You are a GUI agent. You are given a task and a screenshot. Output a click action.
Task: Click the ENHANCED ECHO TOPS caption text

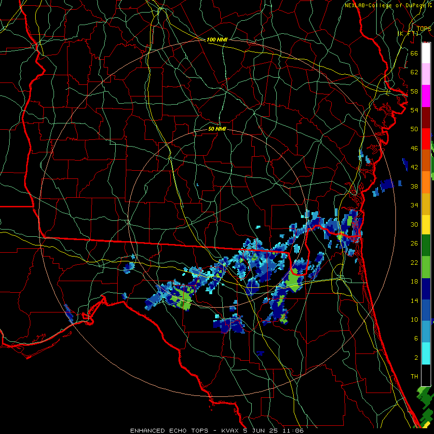(169, 431)
